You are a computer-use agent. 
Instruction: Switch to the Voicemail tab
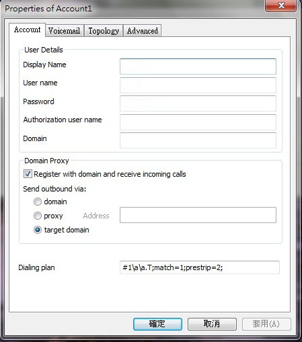point(65,30)
